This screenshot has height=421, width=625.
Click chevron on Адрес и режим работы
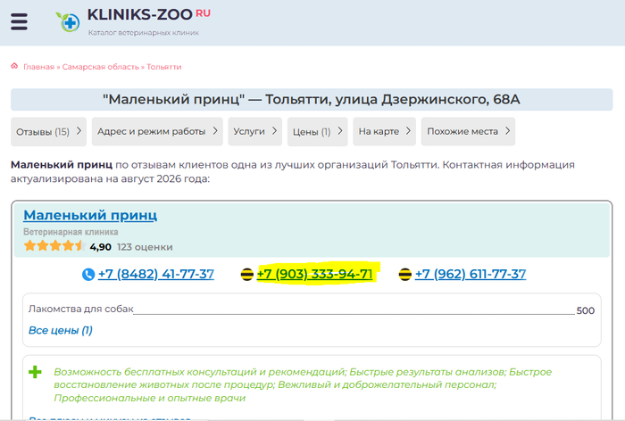215,130
